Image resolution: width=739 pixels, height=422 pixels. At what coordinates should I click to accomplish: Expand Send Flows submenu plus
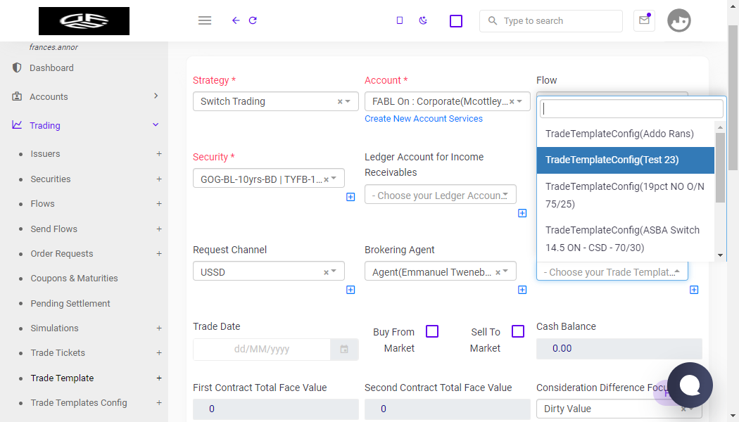(159, 229)
